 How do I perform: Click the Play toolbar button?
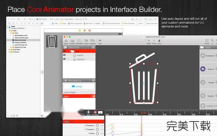click(x=100, y=41)
